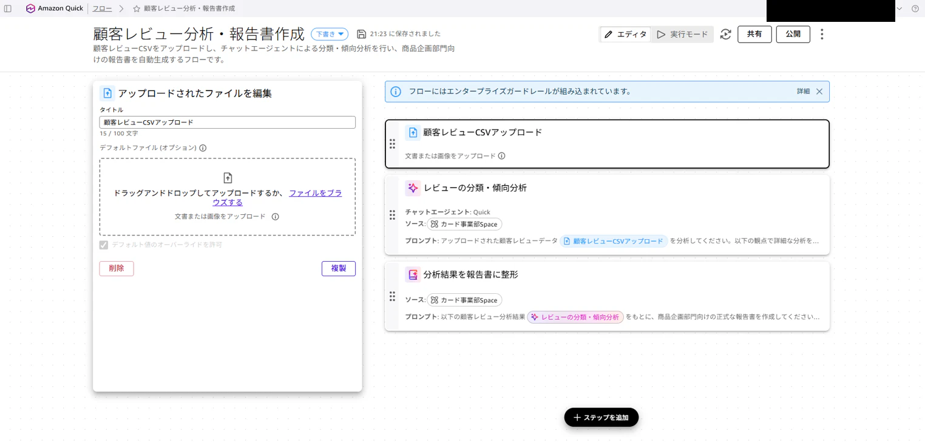This screenshot has height=445, width=925.
Task: Click 顧客レビューCSVアップロード reference chip in prompt
Action: pyautogui.click(x=614, y=241)
